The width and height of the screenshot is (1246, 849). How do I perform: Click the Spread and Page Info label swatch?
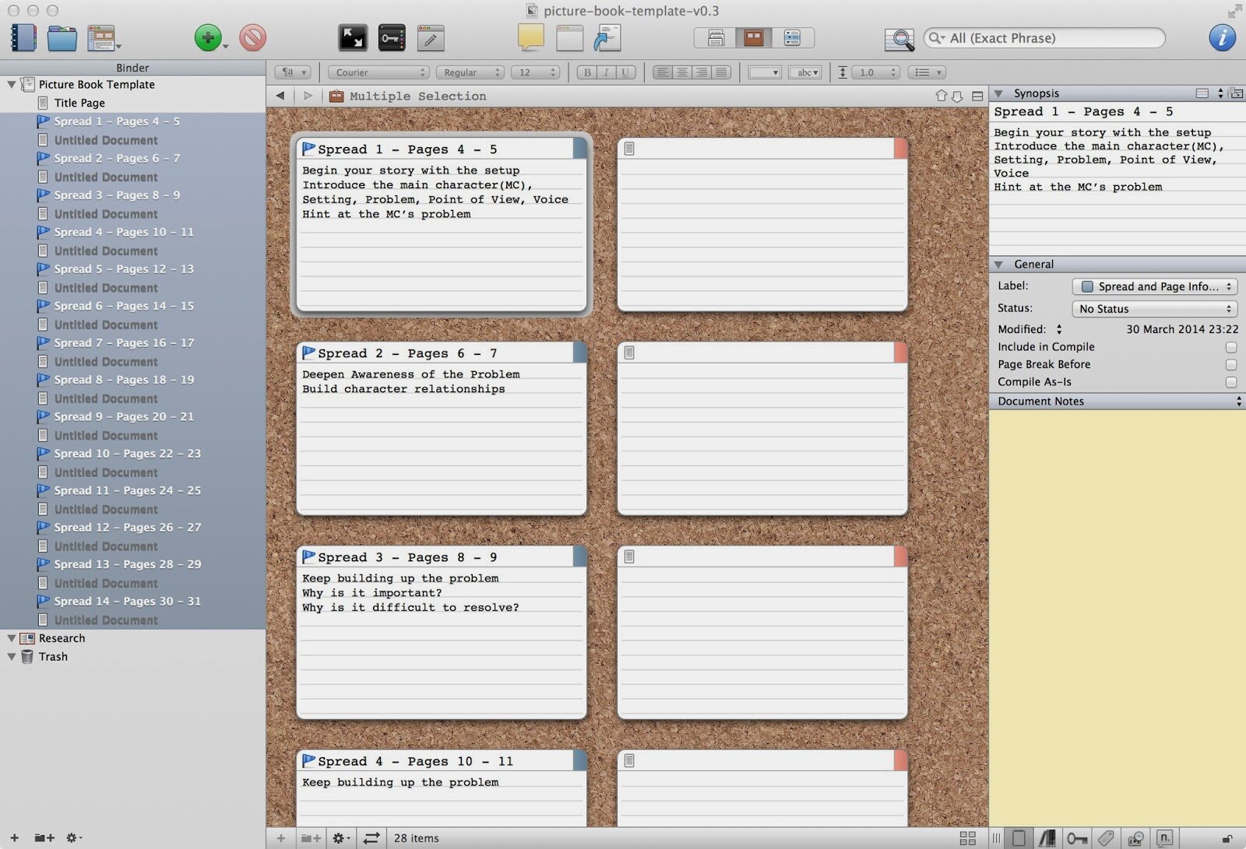click(1087, 286)
